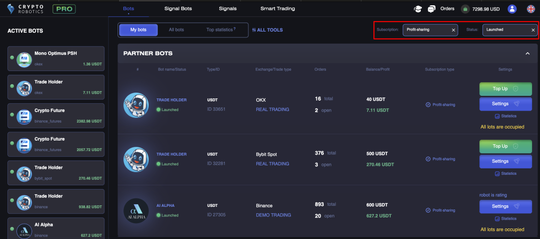Click REAL TRADING under Bybit Spot

tap(273, 164)
